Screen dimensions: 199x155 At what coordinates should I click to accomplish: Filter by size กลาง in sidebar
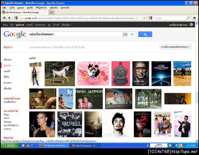(6, 118)
